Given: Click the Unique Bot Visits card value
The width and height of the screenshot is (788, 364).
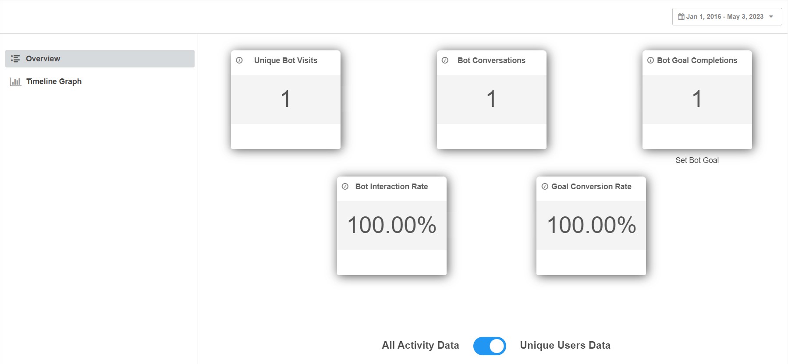Looking at the screenshot, I should tap(286, 99).
